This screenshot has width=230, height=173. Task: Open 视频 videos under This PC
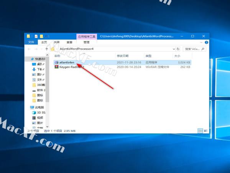[40, 118]
